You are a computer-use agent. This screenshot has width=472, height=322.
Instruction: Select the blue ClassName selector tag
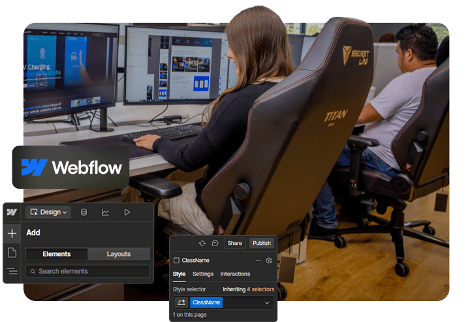coord(206,302)
